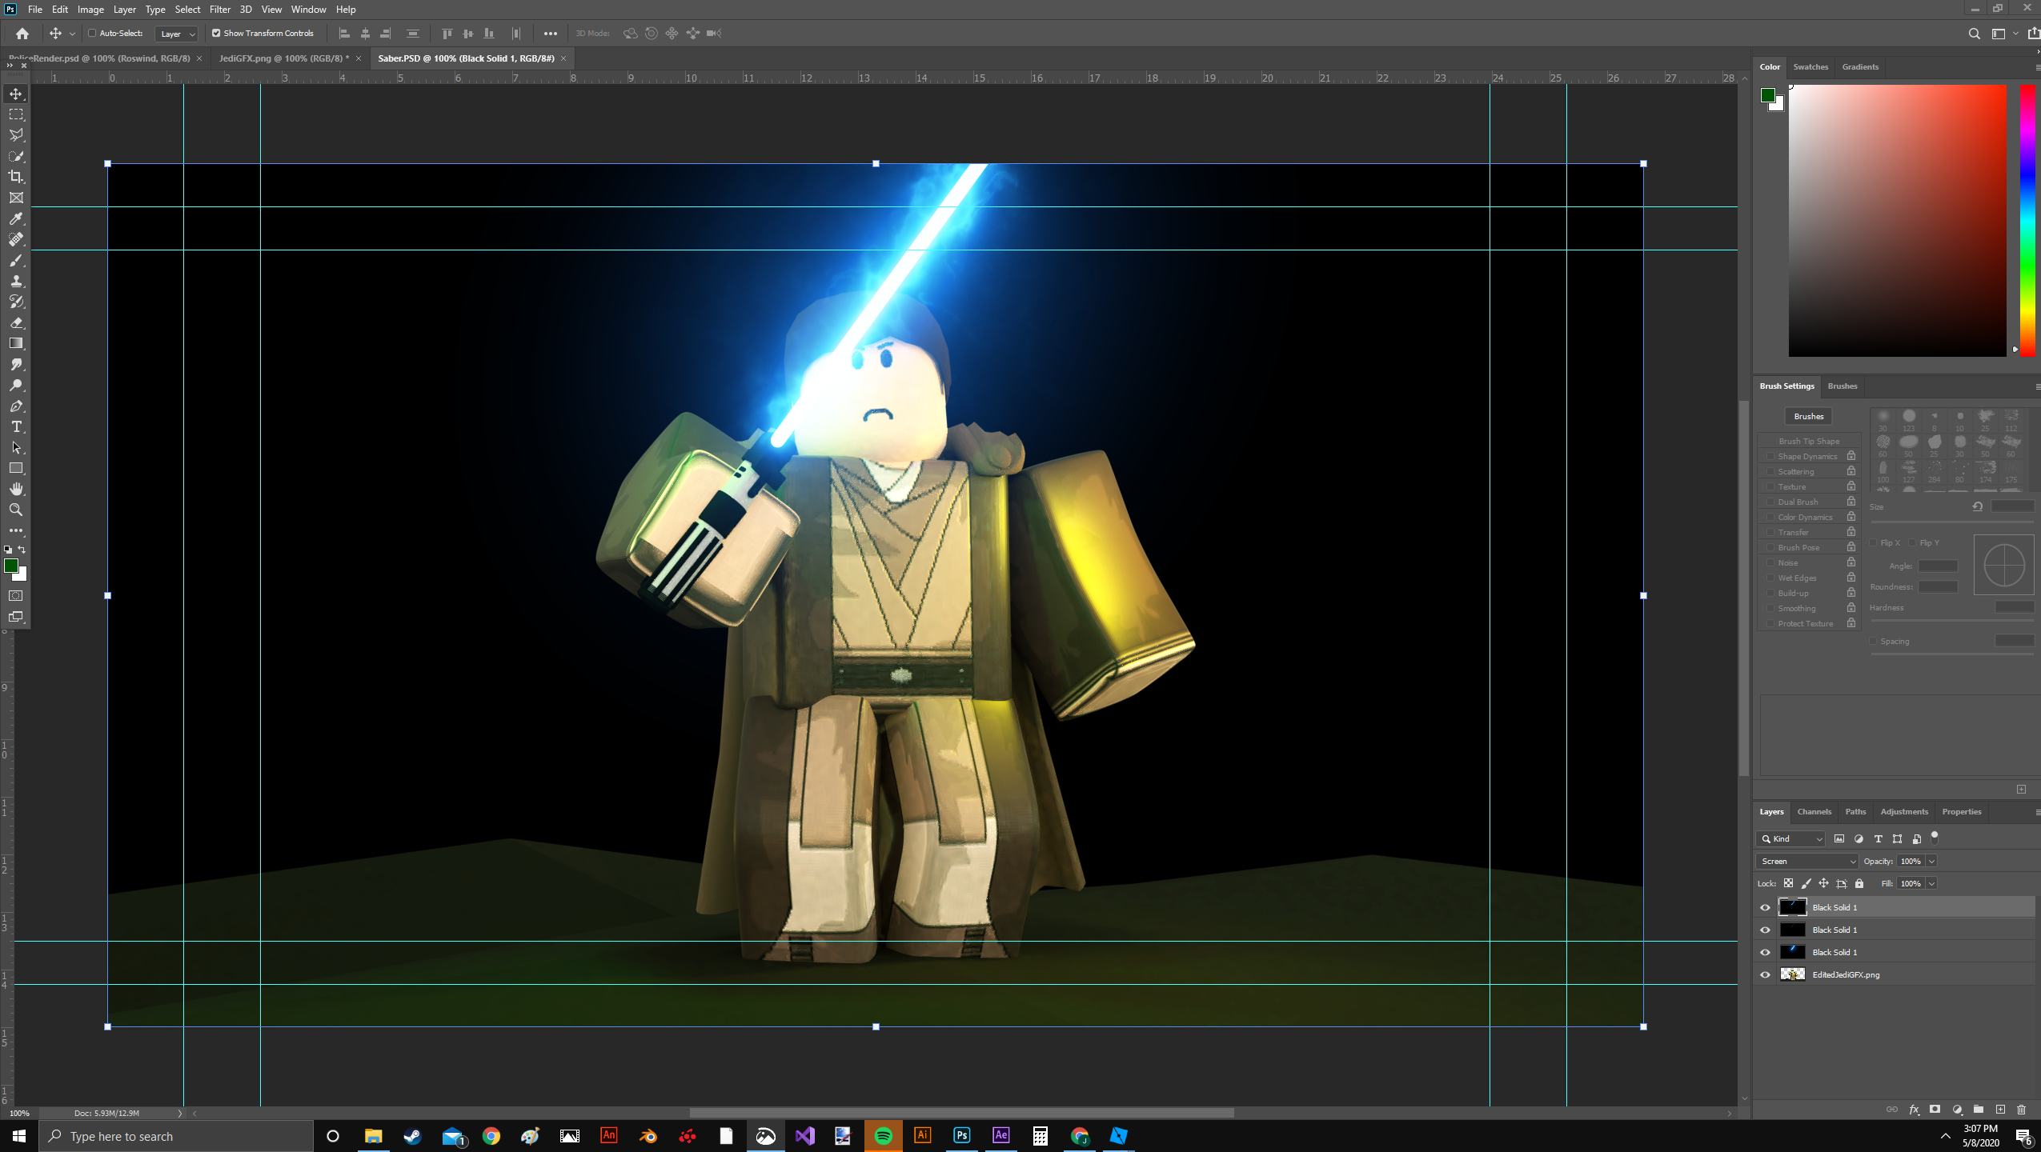Open the Add layer mask icon

click(x=1934, y=1110)
